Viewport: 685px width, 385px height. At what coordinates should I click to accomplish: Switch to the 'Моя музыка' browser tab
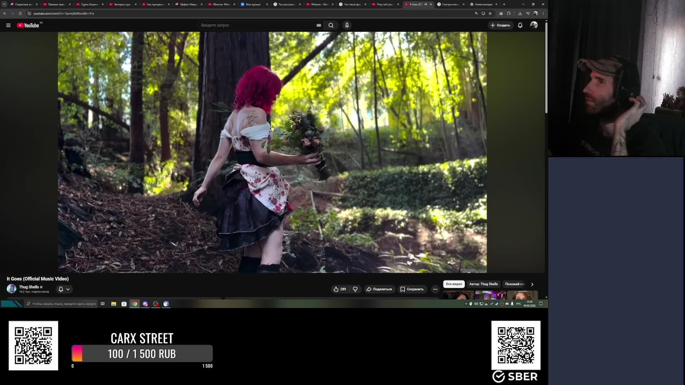[x=253, y=4]
